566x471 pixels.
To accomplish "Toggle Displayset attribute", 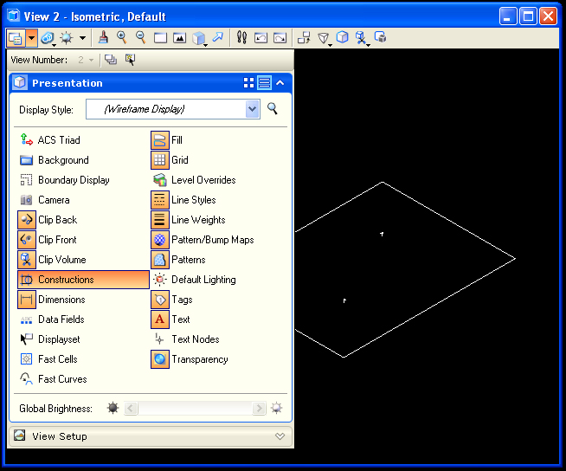I will [50, 339].
